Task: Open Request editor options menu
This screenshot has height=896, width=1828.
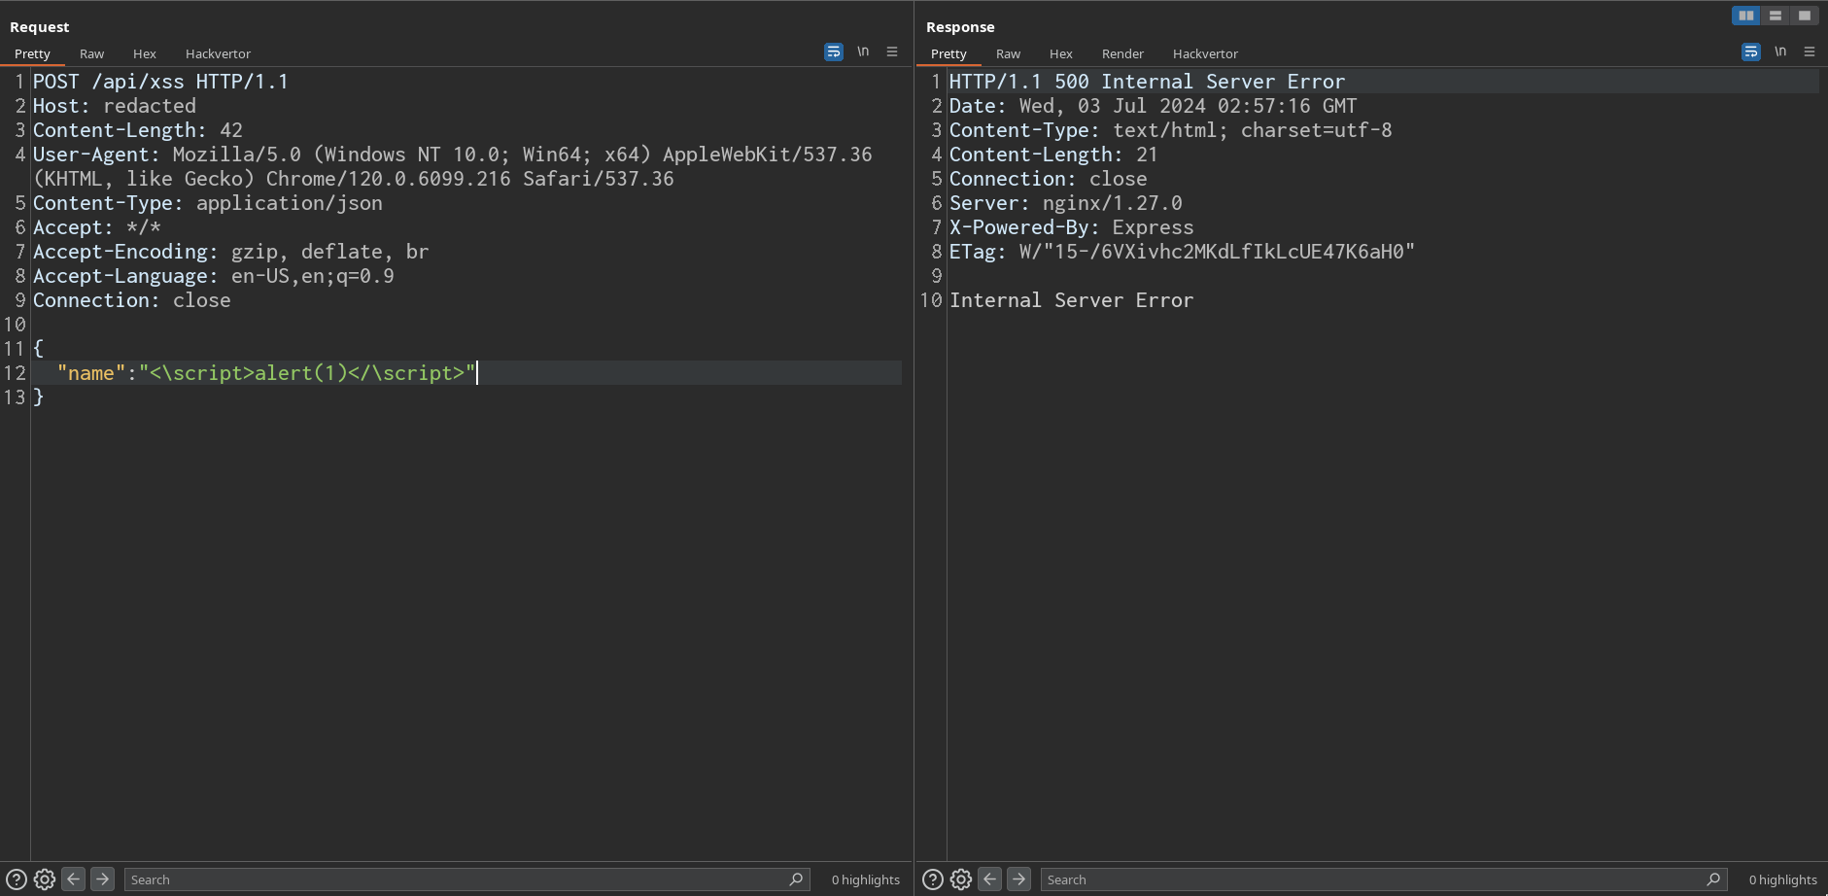Action: 892,52
